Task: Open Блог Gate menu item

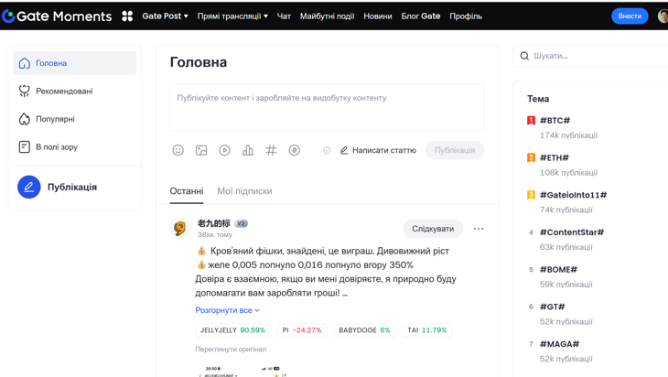Action: (421, 16)
